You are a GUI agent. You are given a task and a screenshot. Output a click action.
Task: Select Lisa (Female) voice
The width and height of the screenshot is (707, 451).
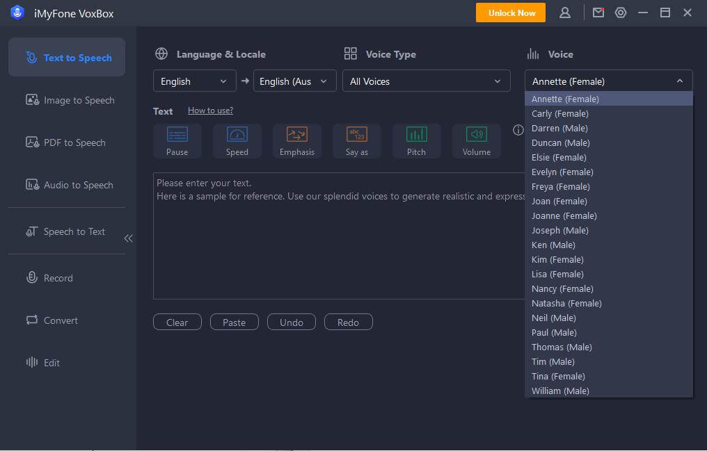(x=609, y=274)
